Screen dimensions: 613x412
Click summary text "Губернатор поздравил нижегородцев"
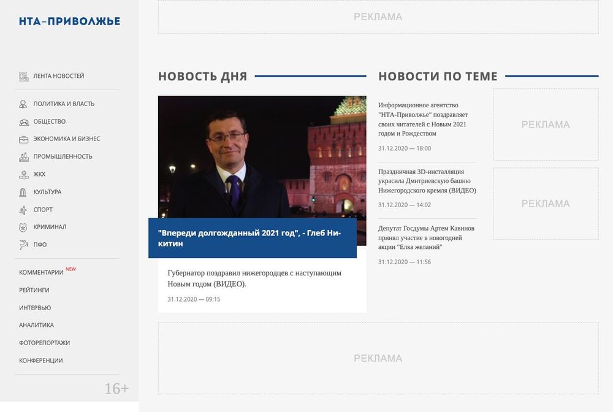(x=254, y=278)
